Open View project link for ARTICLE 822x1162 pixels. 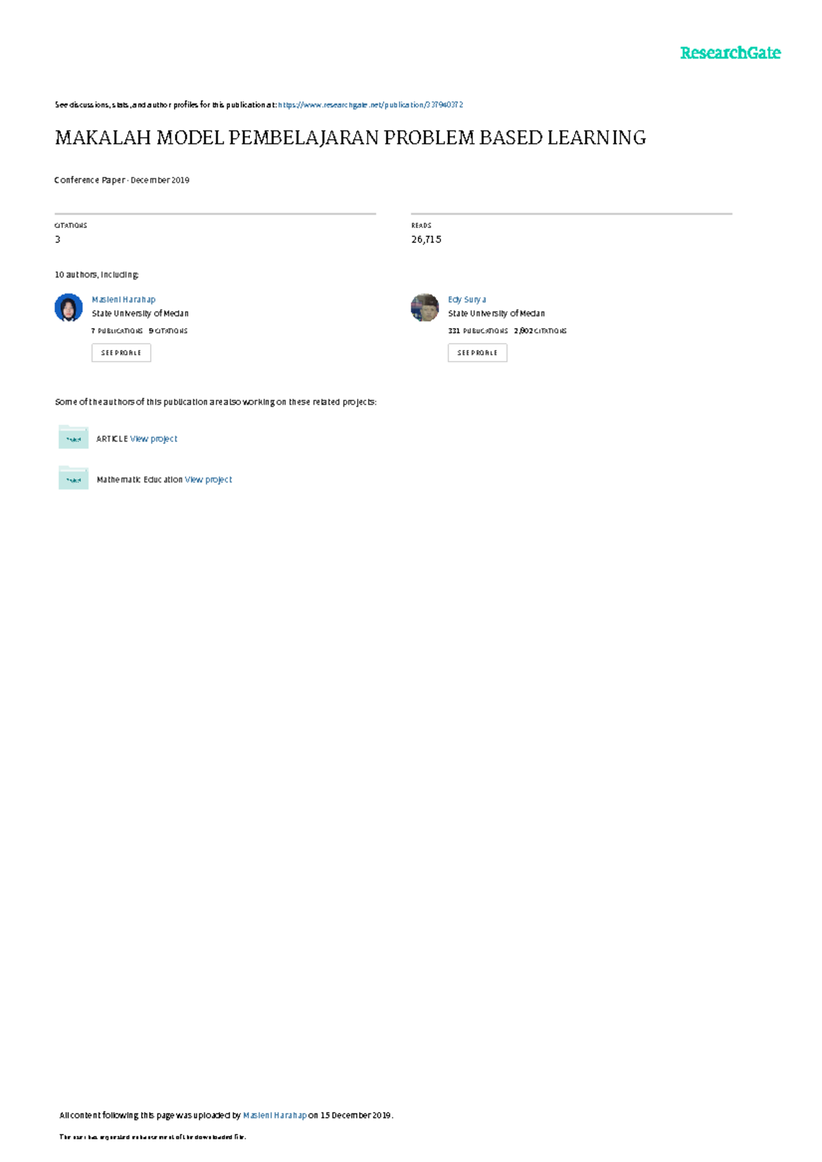pos(153,439)
